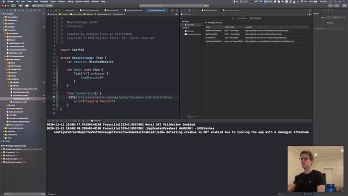This screenshot has height=196, width=348.
Task: Open the Navigate menu
Action: pos(44,2)
